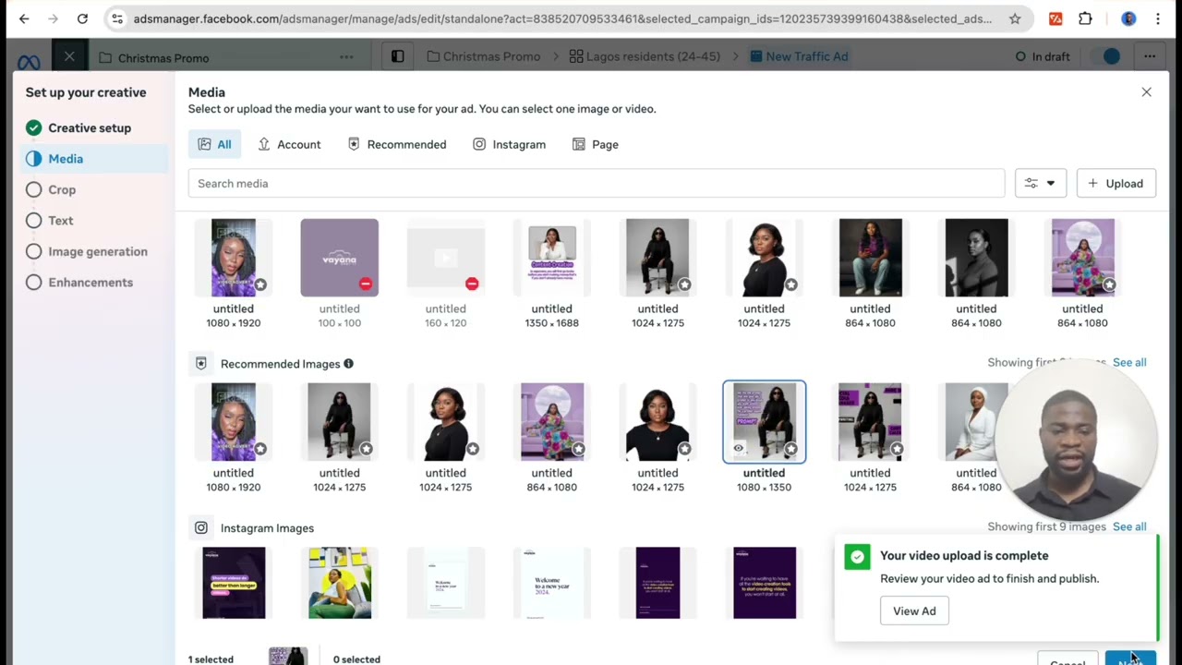Open the media filter dropdown
The height and width of the screenshot is (665, 1182).
1041,183
